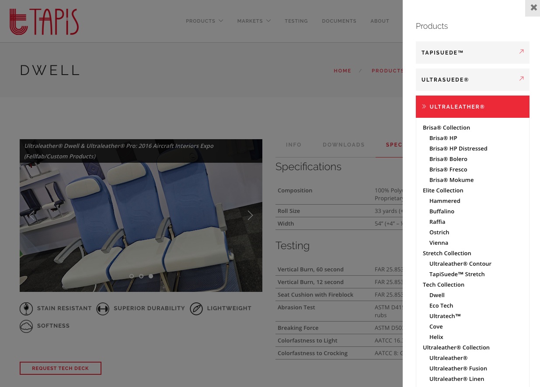The image size is (540, 387).
Task: Click the aircraft seats carousel image
Action: [141, 216]
